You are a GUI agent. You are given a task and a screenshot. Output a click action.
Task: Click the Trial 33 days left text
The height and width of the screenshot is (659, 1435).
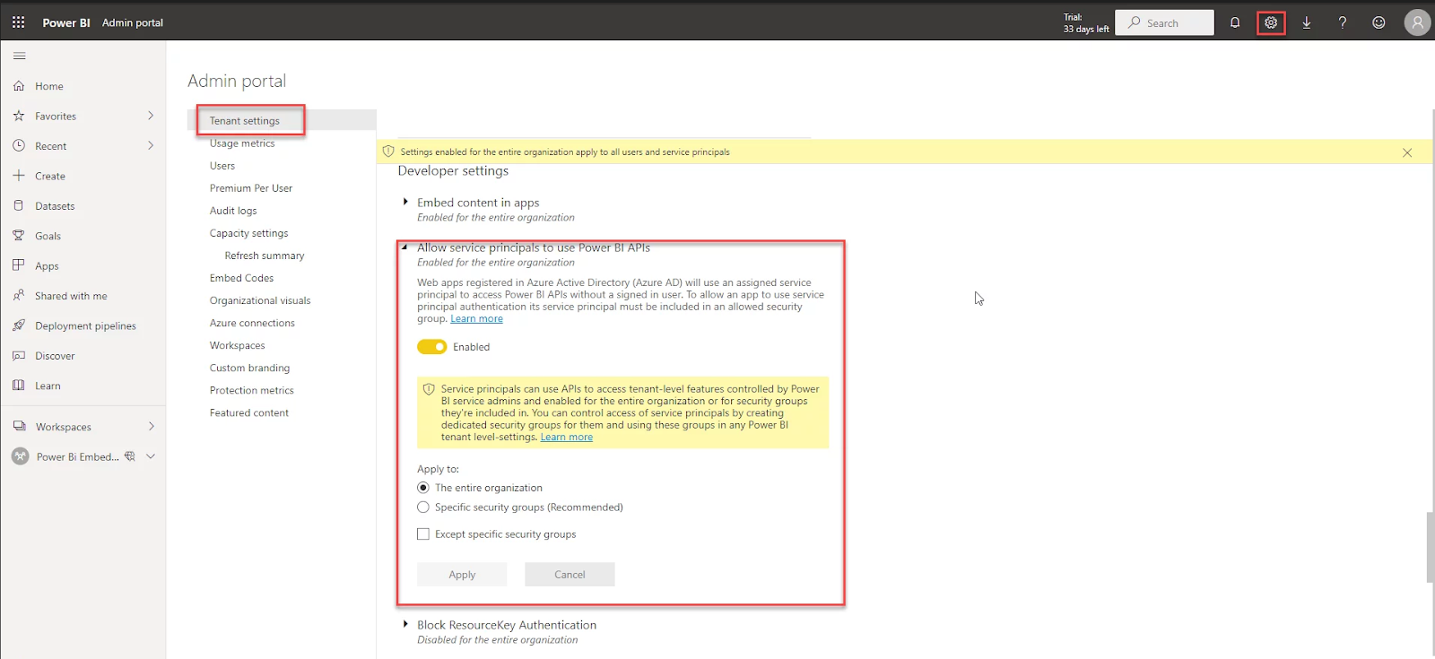click(1086, 23)
